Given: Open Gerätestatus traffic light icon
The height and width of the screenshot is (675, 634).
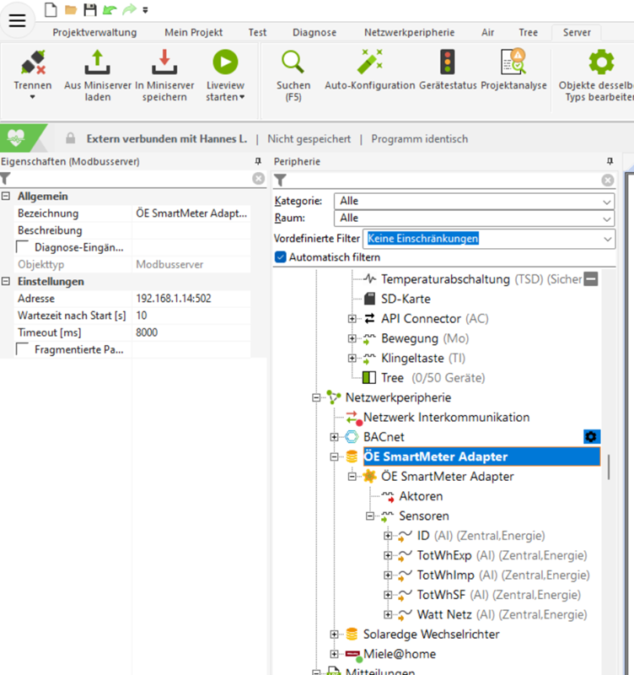Looking at the screenshot, I should coord(446,63).
